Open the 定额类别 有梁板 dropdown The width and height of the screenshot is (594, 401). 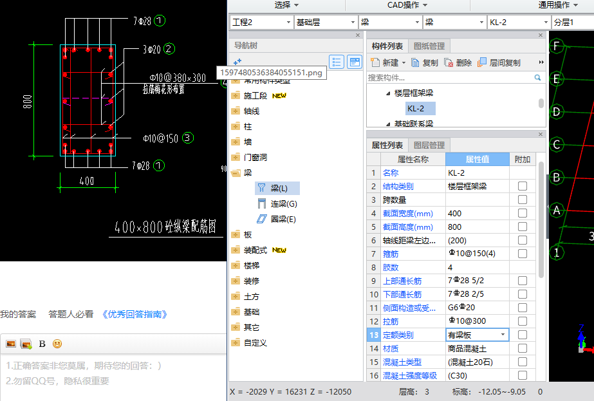(503, 335)
